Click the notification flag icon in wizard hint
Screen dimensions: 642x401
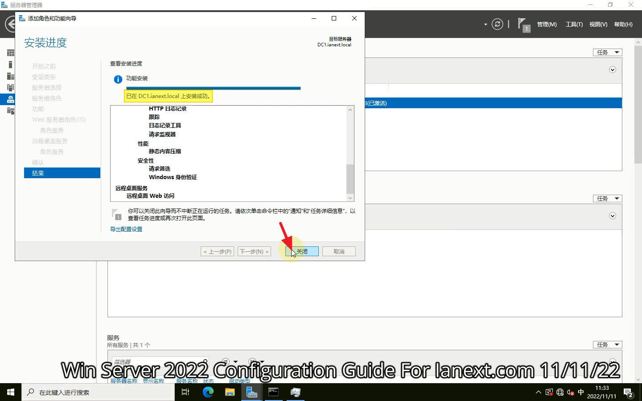point(116,214)
